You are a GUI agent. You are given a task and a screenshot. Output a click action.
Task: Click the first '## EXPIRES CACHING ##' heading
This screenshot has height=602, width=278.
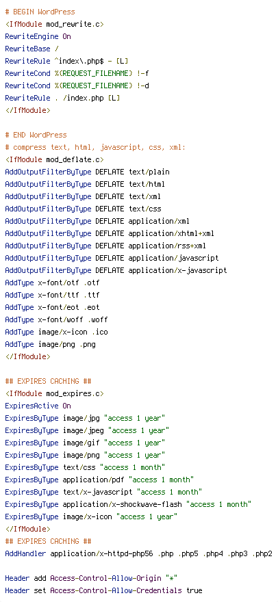tap(48, 381)
